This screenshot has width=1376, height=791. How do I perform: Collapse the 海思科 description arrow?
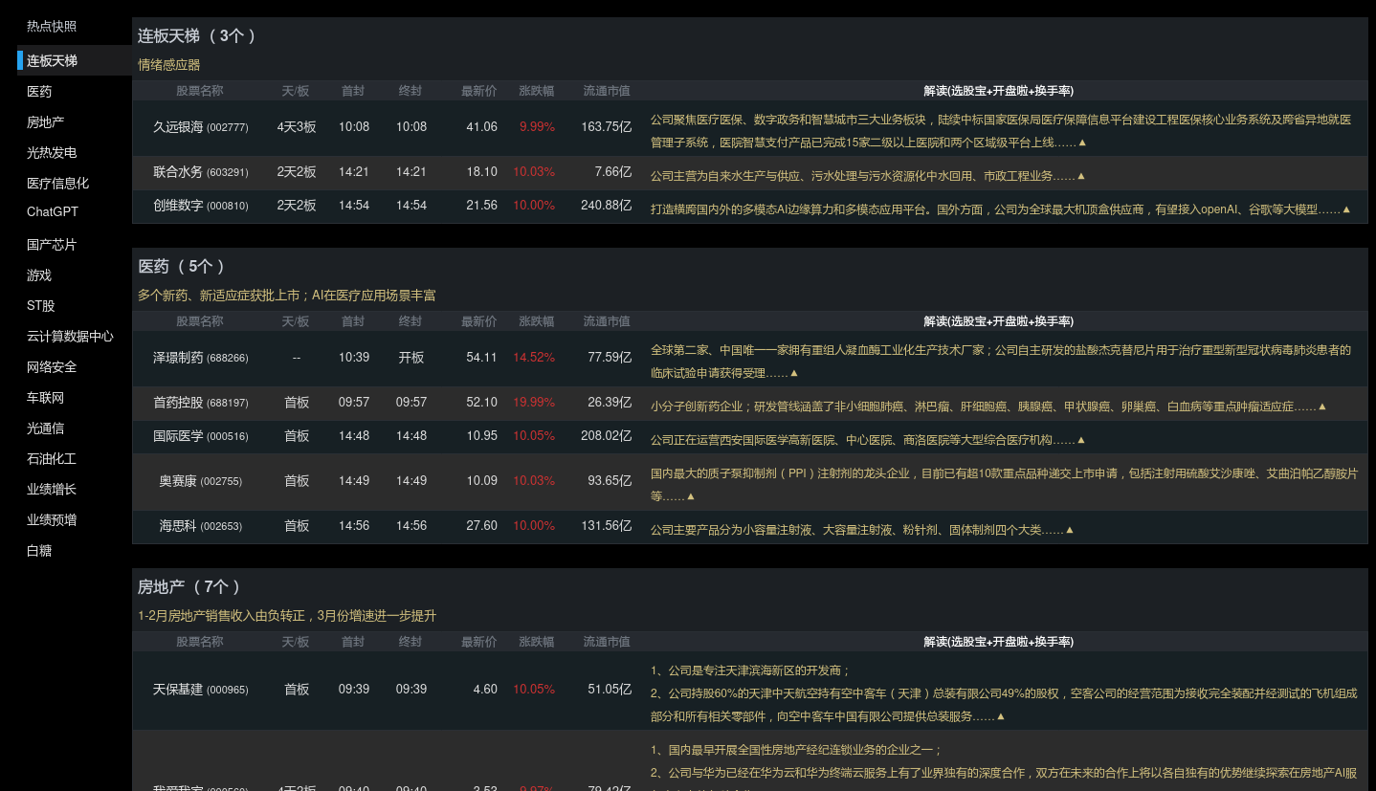tap(1070, 530)
